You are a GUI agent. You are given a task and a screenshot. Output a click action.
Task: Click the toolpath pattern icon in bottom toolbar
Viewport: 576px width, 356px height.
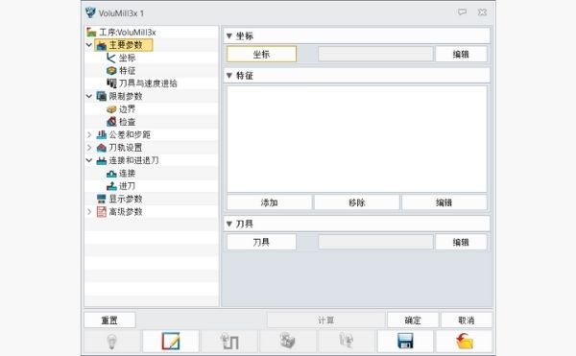click(229, 341)
